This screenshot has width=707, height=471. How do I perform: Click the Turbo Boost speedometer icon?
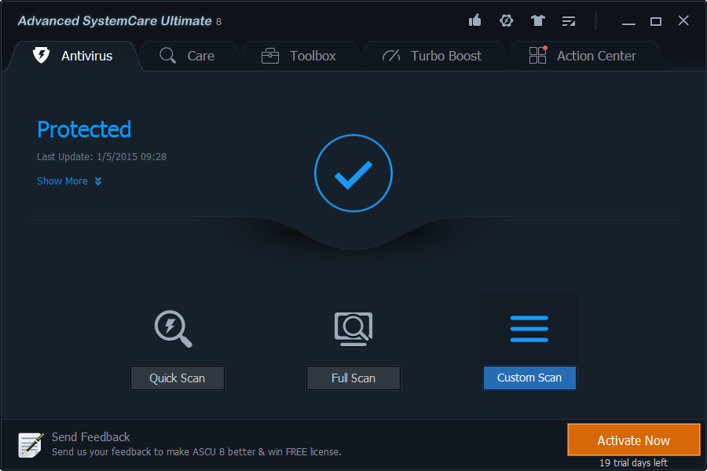(391, 56)
